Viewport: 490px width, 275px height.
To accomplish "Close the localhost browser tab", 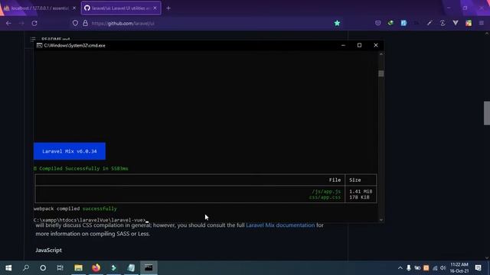I will 74,8.
